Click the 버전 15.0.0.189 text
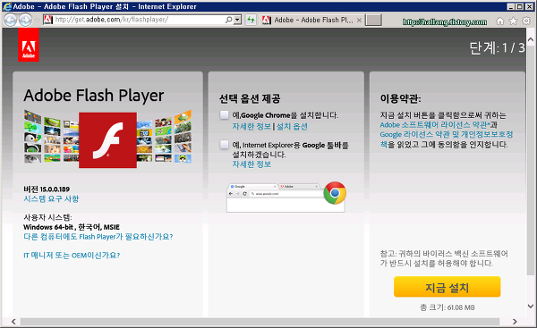The image size is (537, 328). coord(47,189)
